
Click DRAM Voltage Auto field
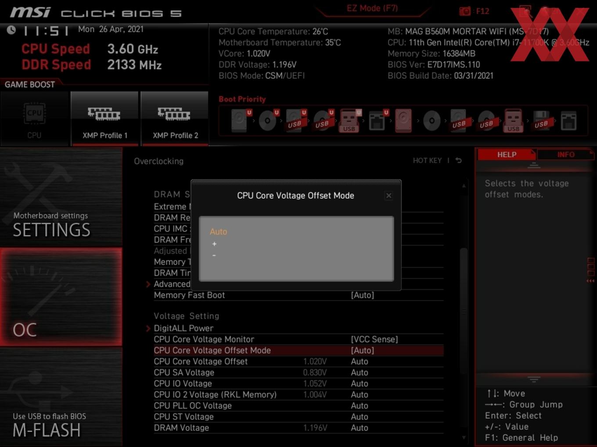360,428
